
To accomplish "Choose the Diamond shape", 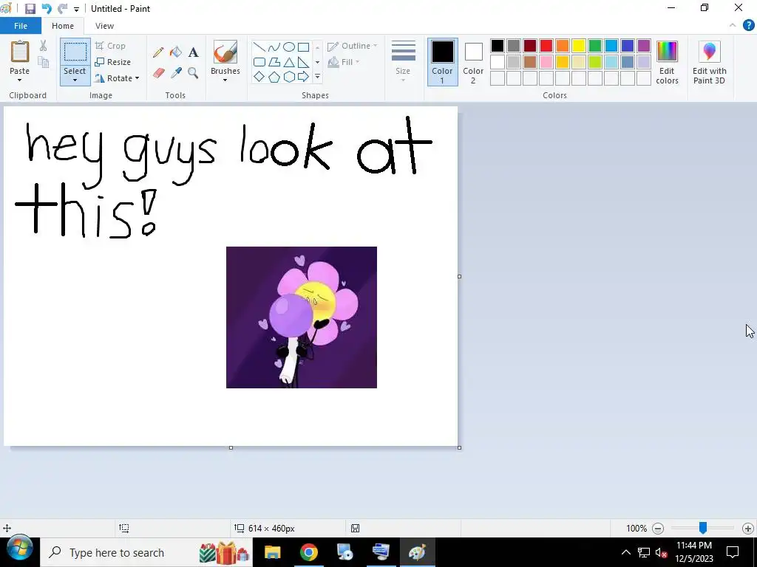I will click(x=259, y=77).
